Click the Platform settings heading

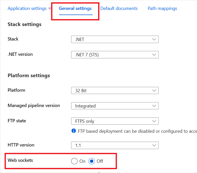coord(29,76)
